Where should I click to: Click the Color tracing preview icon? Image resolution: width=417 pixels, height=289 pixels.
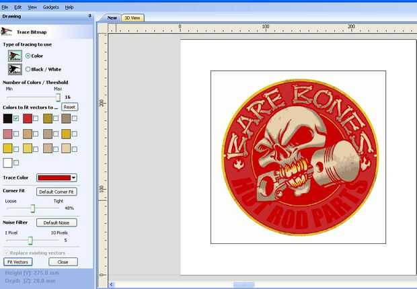coord(15,56)
